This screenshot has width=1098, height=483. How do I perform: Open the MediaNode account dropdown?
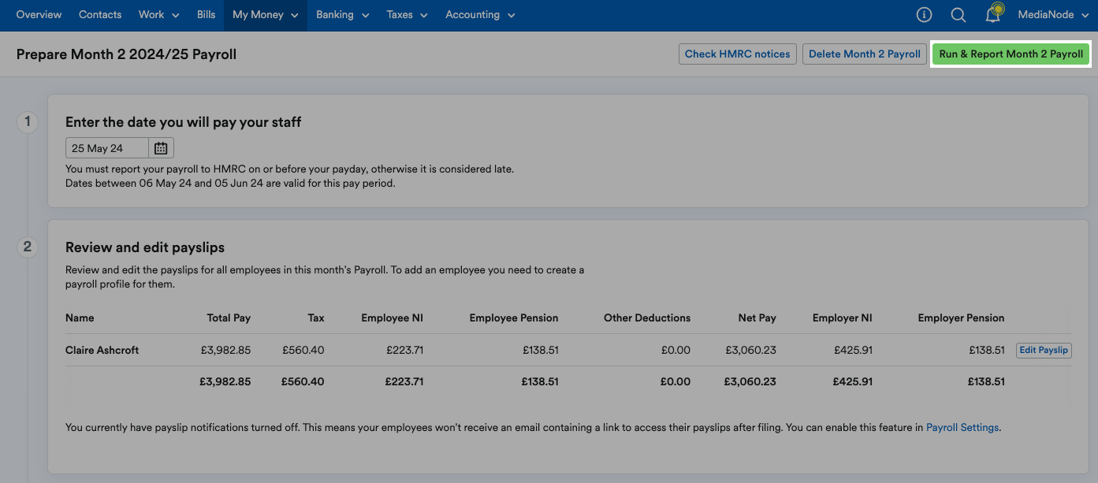(1053, 15)
